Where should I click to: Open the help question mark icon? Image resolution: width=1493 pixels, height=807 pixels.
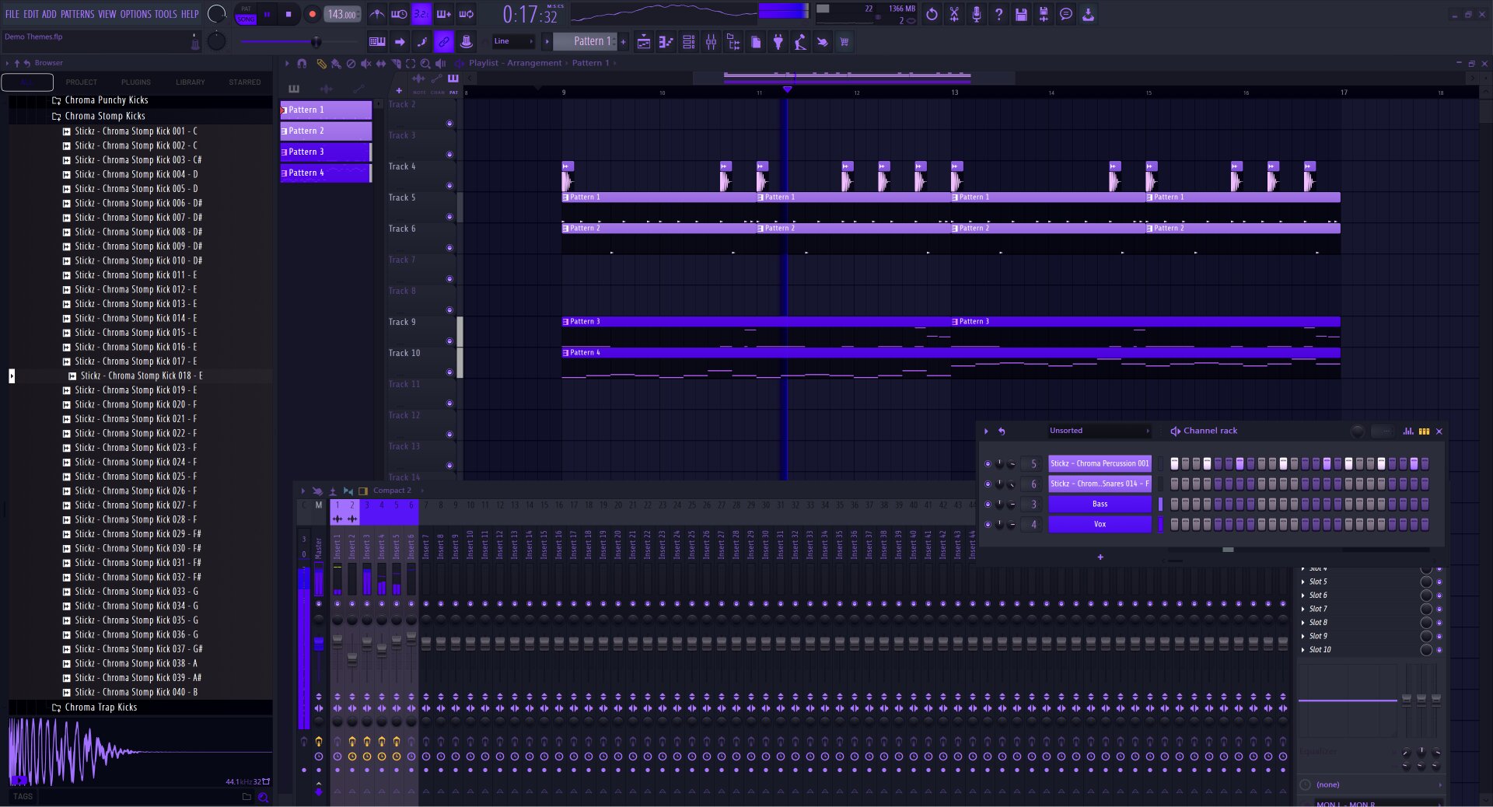tap(998, 14)
